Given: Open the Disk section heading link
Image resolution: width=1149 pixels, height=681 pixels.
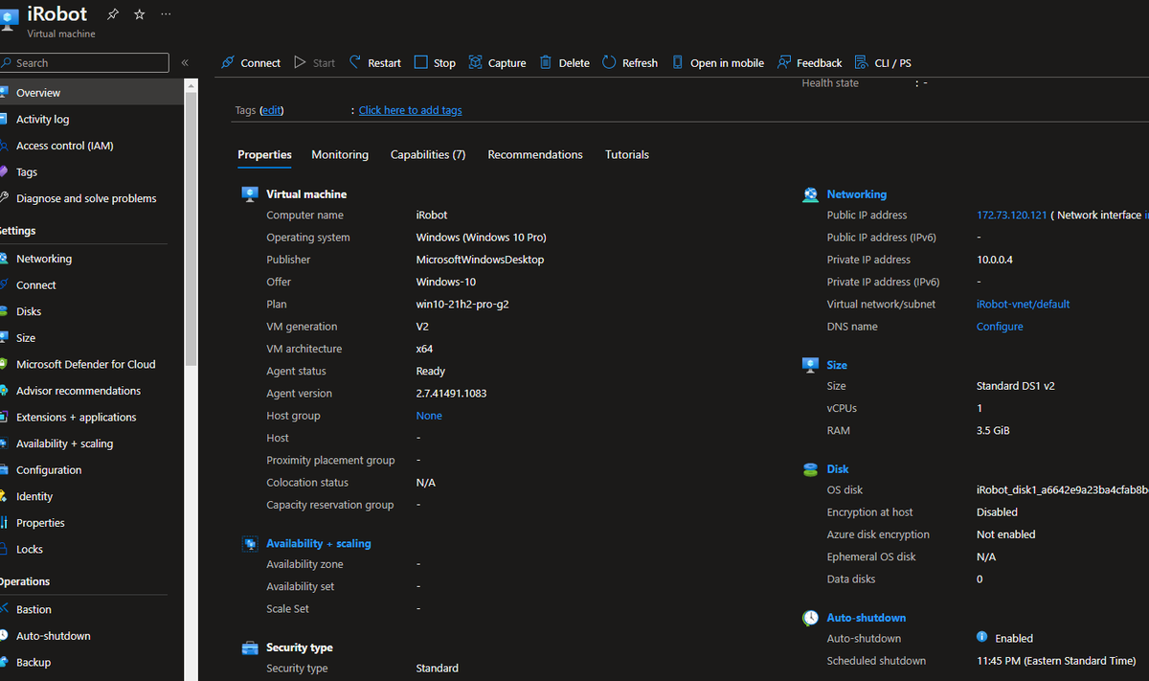Looking at the screenshot, I should (x=838, y=469).
